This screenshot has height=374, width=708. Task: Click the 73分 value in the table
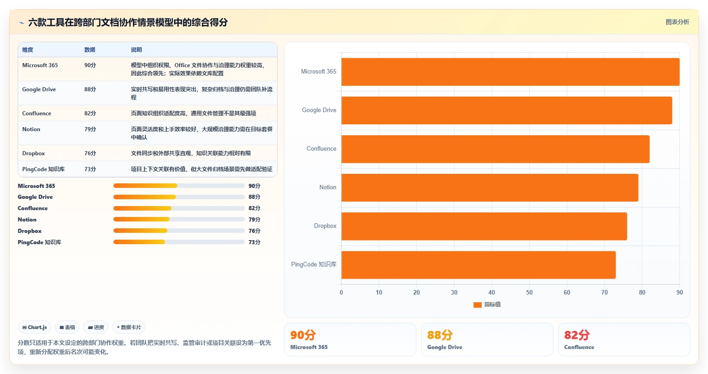pos(90,169)
